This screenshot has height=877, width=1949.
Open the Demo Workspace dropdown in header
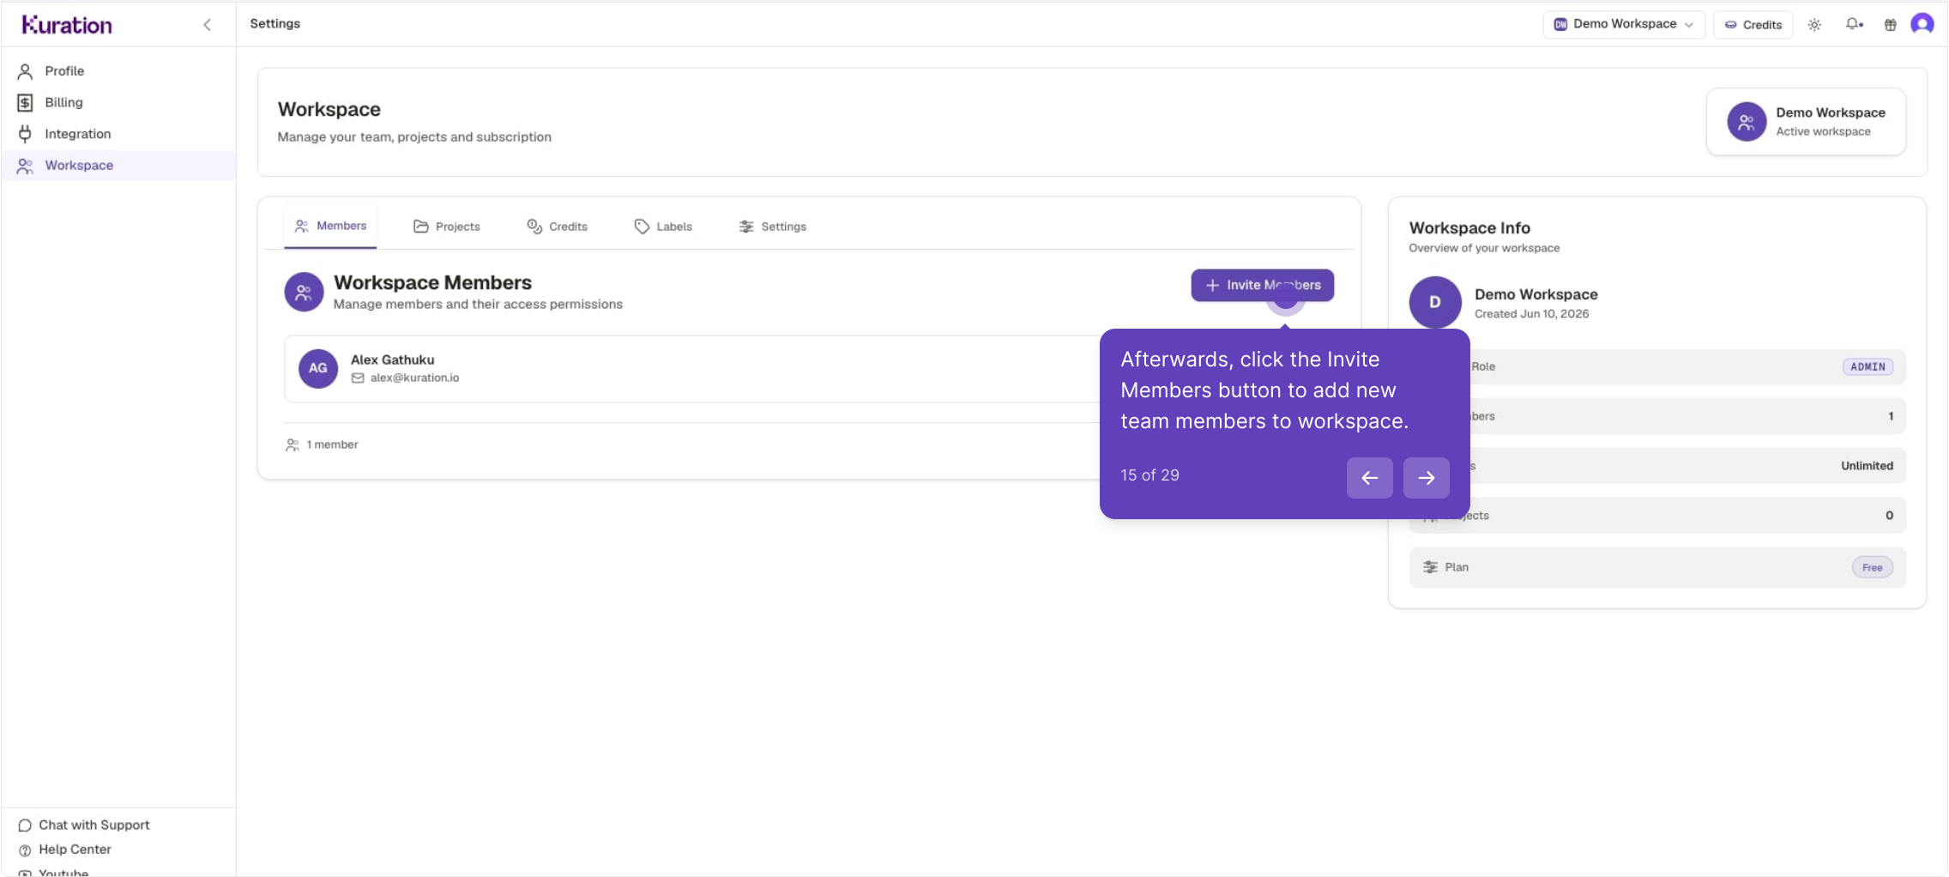1624,24
